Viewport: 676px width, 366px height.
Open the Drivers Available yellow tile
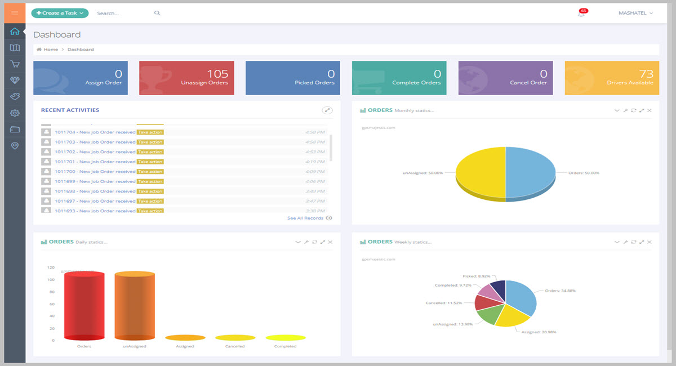click(x=612, y=78)
